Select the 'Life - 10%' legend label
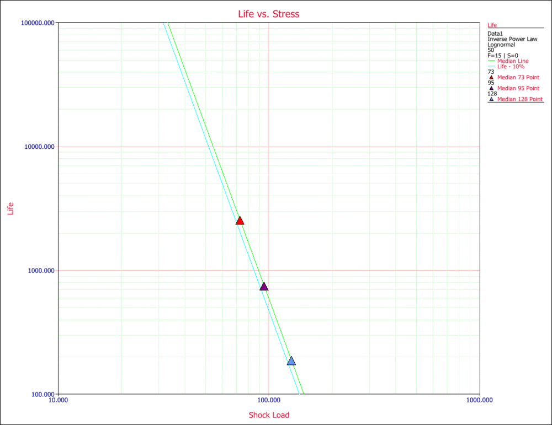Image resolution: width=552 pixels, height=425 pixels. coord(512,66)
